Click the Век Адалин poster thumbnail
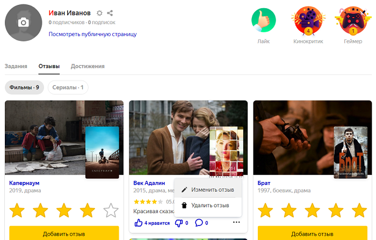 (x=226, y=152)
